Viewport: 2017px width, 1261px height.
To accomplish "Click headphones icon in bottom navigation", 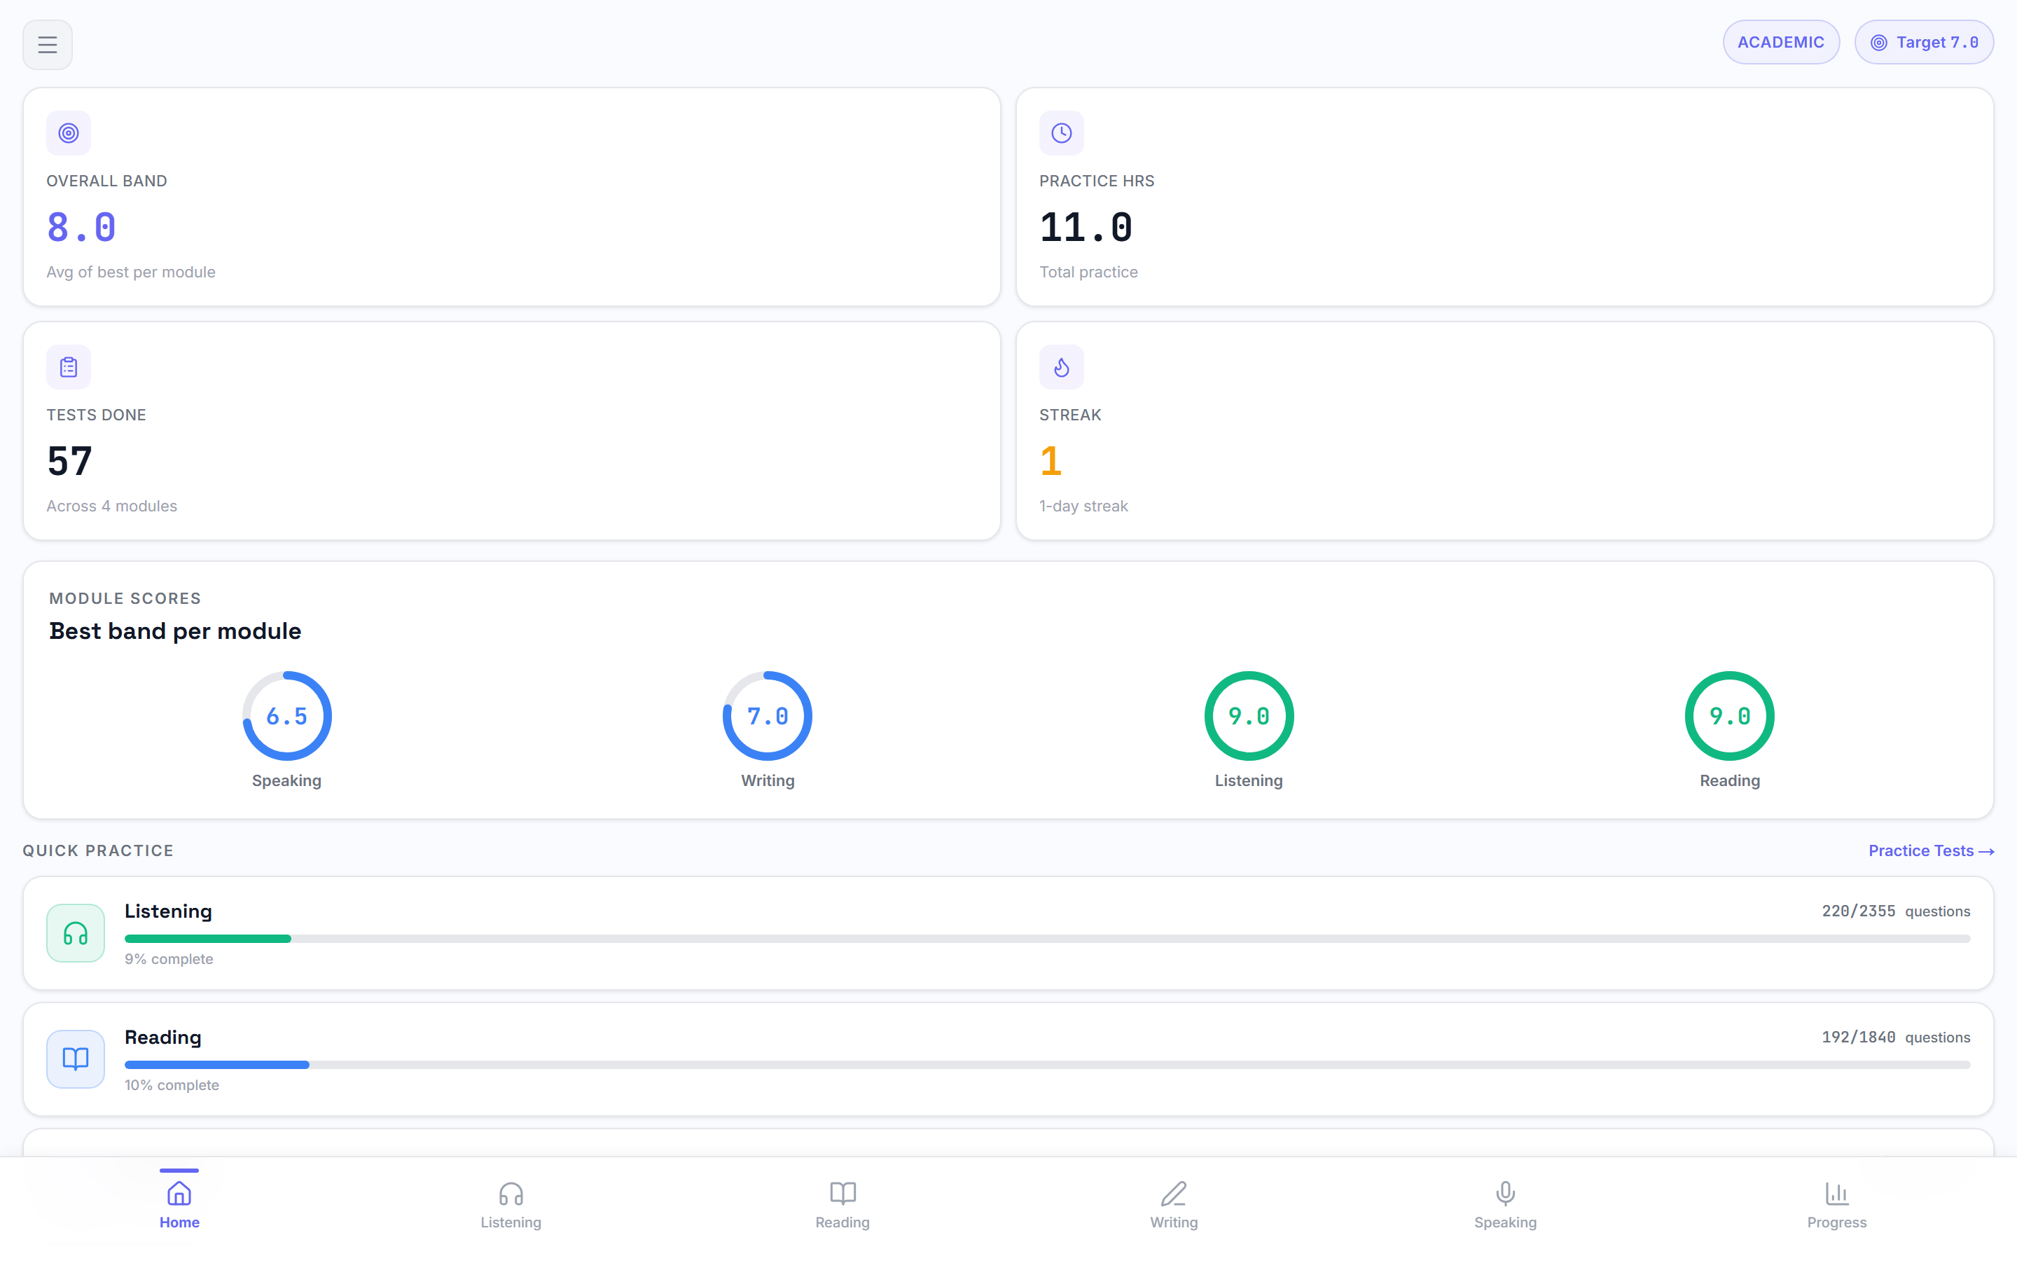I will coord(511,1194).
